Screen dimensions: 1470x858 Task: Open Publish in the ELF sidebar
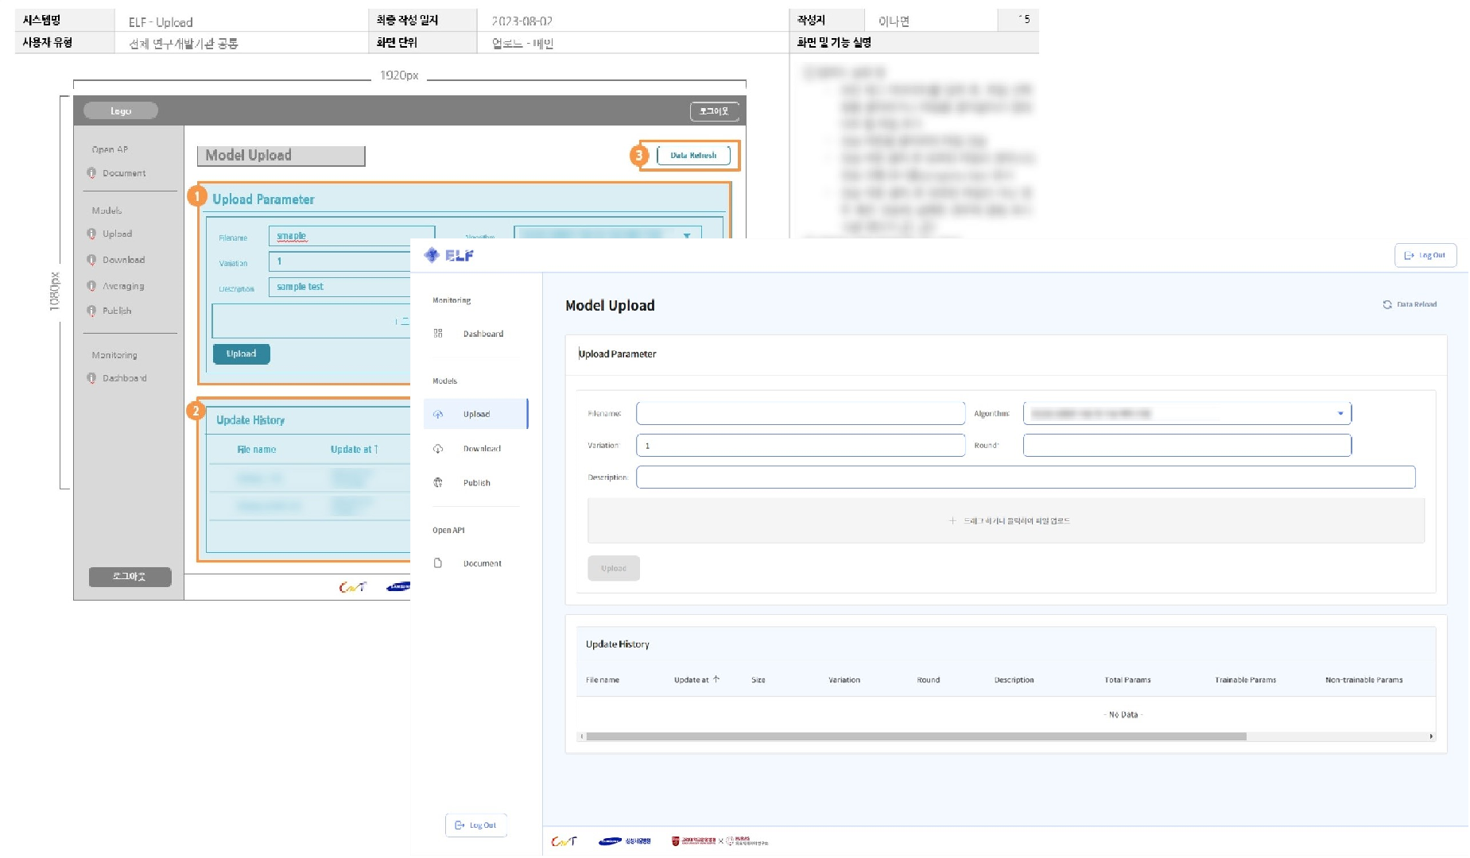click(477, 483)
